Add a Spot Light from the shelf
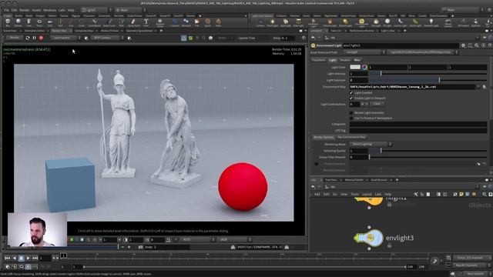Image resolution: width=493 pixels, height=277 pixels. [x=286, y=22]
